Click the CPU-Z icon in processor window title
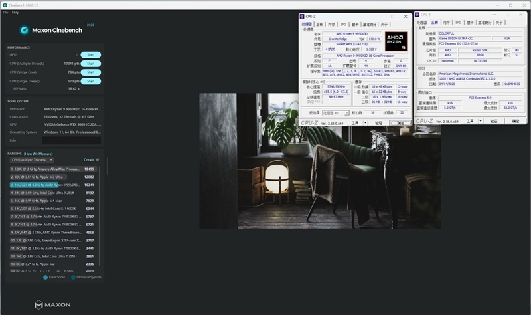Screen dimensions: 531x315 (x=302, y=16)
